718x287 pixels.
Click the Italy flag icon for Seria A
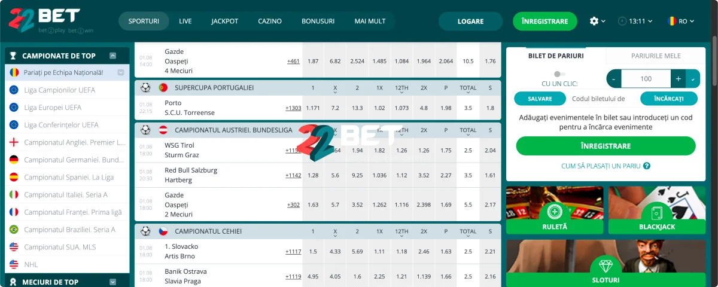pyautogui.click(x=14, y=194)
